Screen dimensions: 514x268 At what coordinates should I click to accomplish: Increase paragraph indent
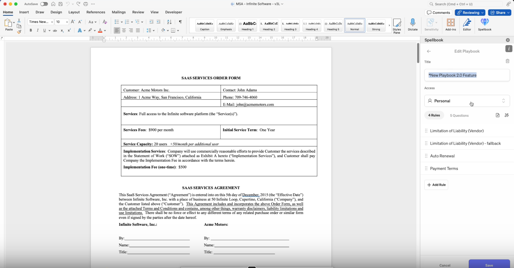click(x=159, y=22)
